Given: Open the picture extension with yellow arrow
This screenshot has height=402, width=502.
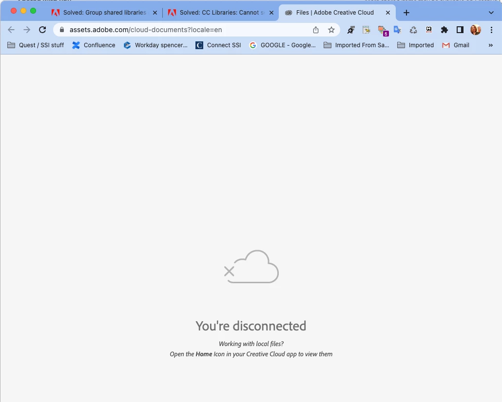Looking at the screenshot, I should pyautogui.click(x=366, y=30).
